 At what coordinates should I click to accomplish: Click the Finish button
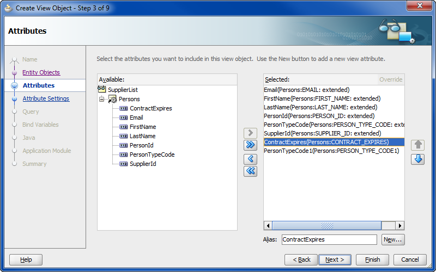point(372,260)
